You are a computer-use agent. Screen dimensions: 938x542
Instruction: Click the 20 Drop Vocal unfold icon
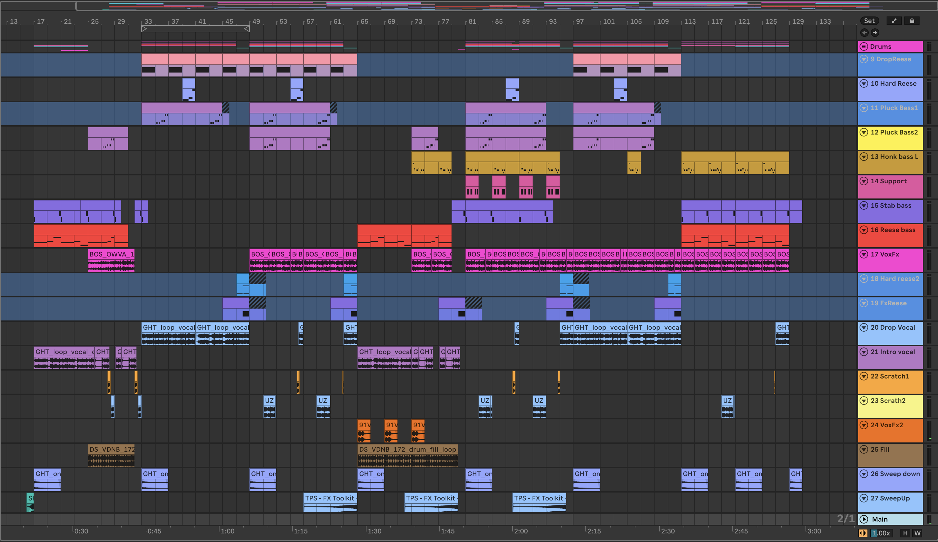tap(864, 327)
